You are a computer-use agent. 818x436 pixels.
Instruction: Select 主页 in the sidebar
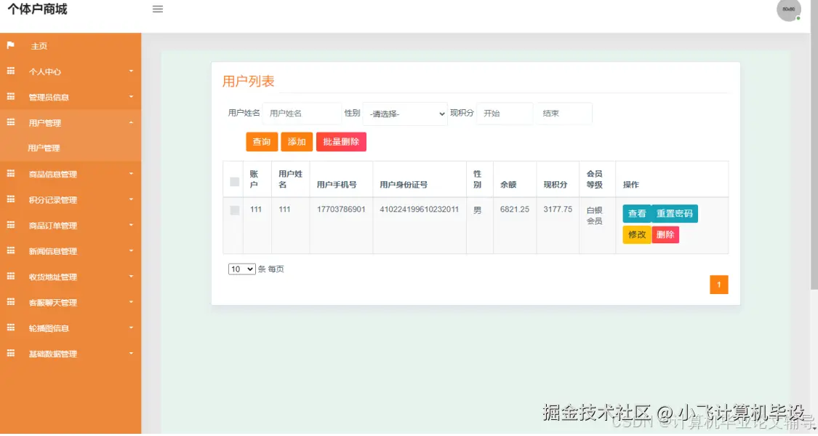pyautogui.click(x=39, y=45)
